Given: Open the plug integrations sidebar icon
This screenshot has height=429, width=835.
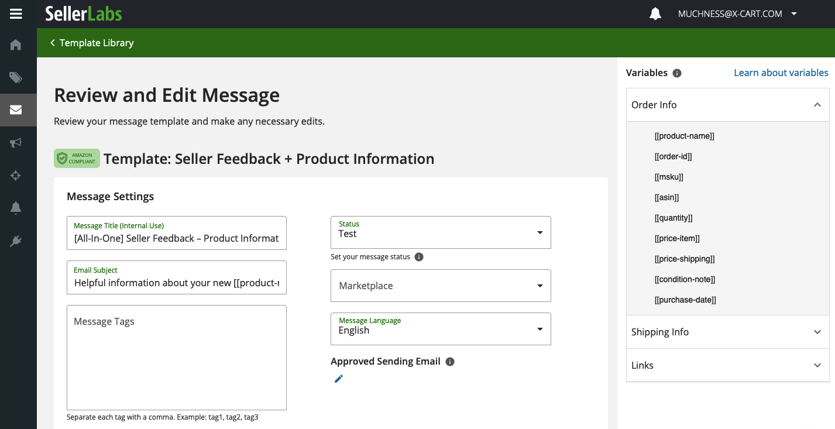Looking at the screenshot, I should pos(16,241).
